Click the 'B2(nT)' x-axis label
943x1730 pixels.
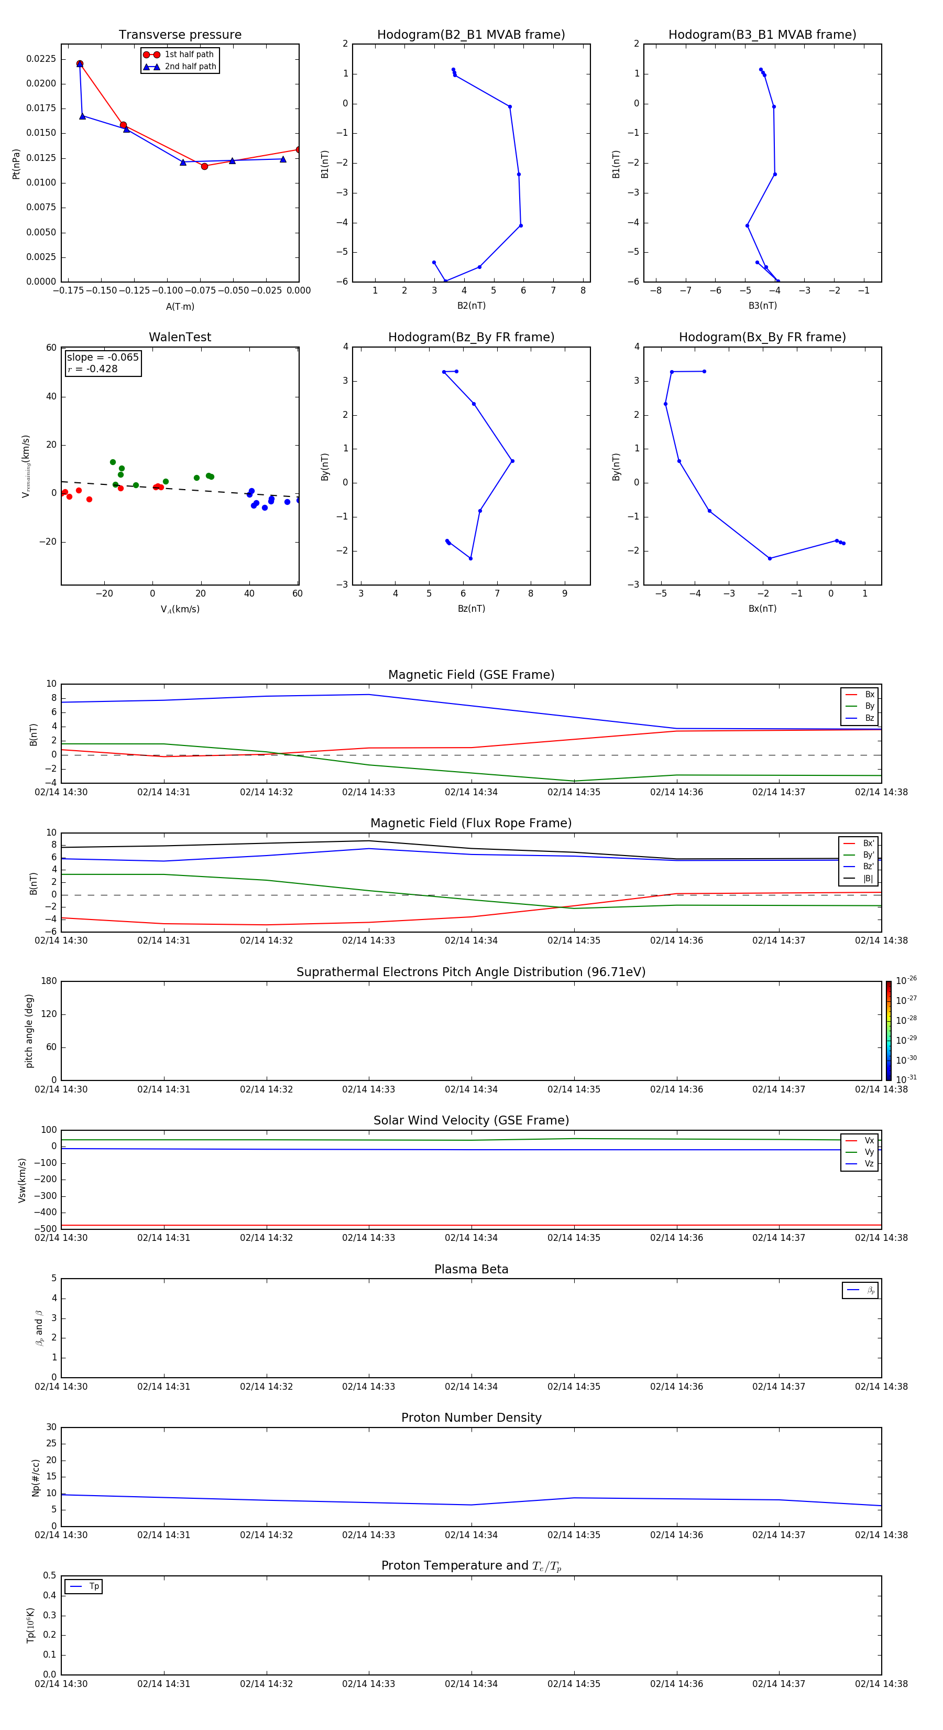point(471,306)
